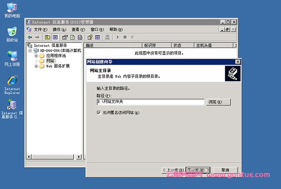Open 我的电脑 desktop icon
The width and height of the screenshot is (281, 189).
[12, 8]
